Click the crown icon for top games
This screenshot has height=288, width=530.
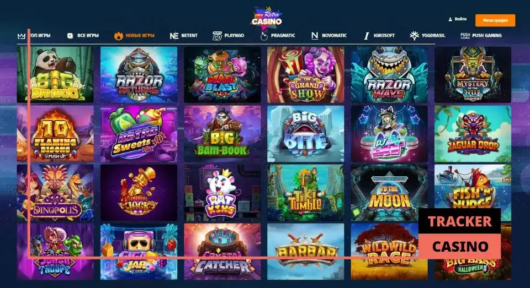tap(22, 36)
